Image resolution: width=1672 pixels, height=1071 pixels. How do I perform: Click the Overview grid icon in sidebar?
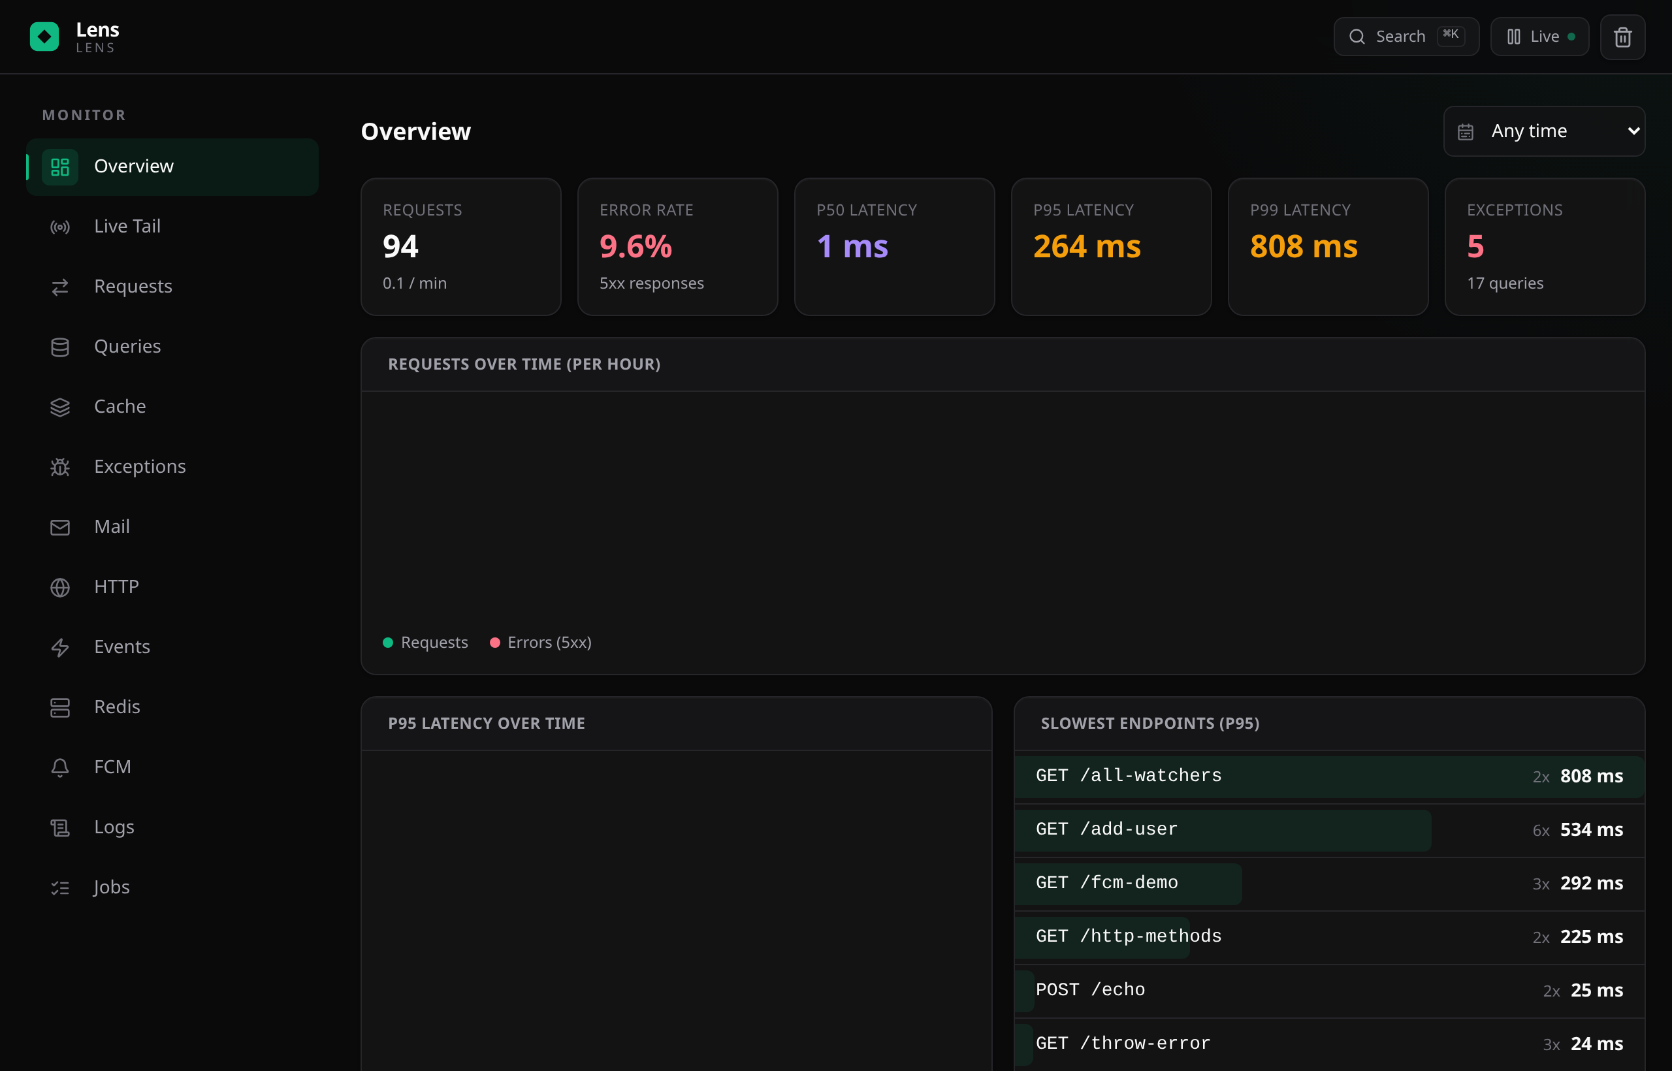coord(60,167)
